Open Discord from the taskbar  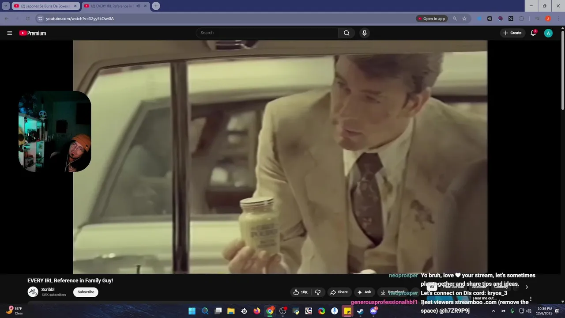373,311
